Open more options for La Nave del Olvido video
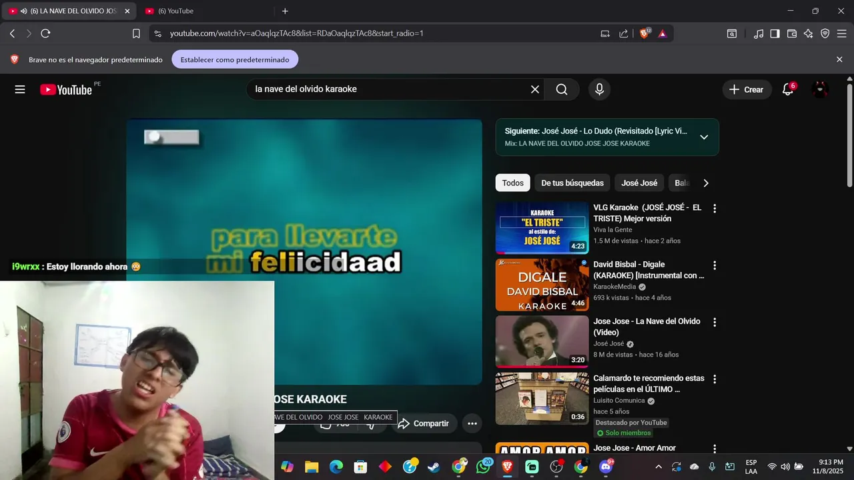 click(x=715, y=322)
